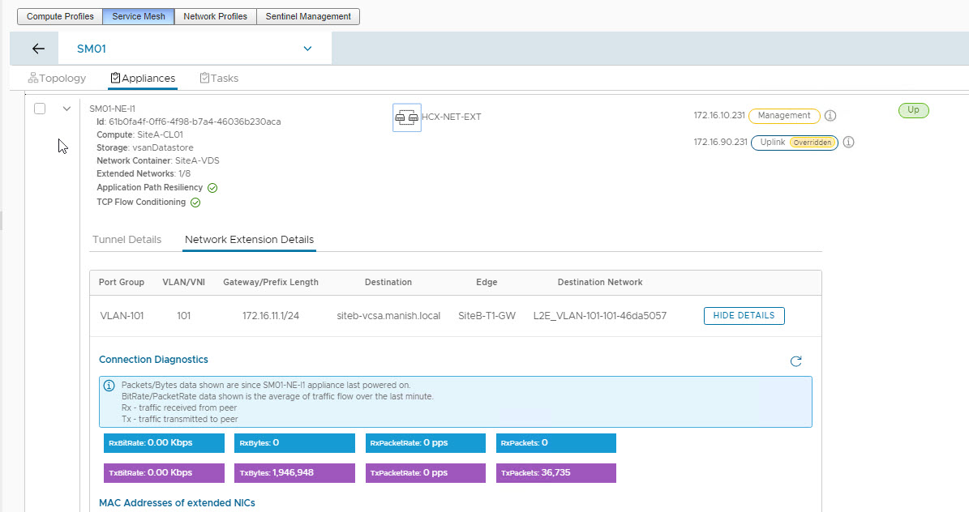
Task: Refresh the Connection Diagnostics data
Action: 795,361
